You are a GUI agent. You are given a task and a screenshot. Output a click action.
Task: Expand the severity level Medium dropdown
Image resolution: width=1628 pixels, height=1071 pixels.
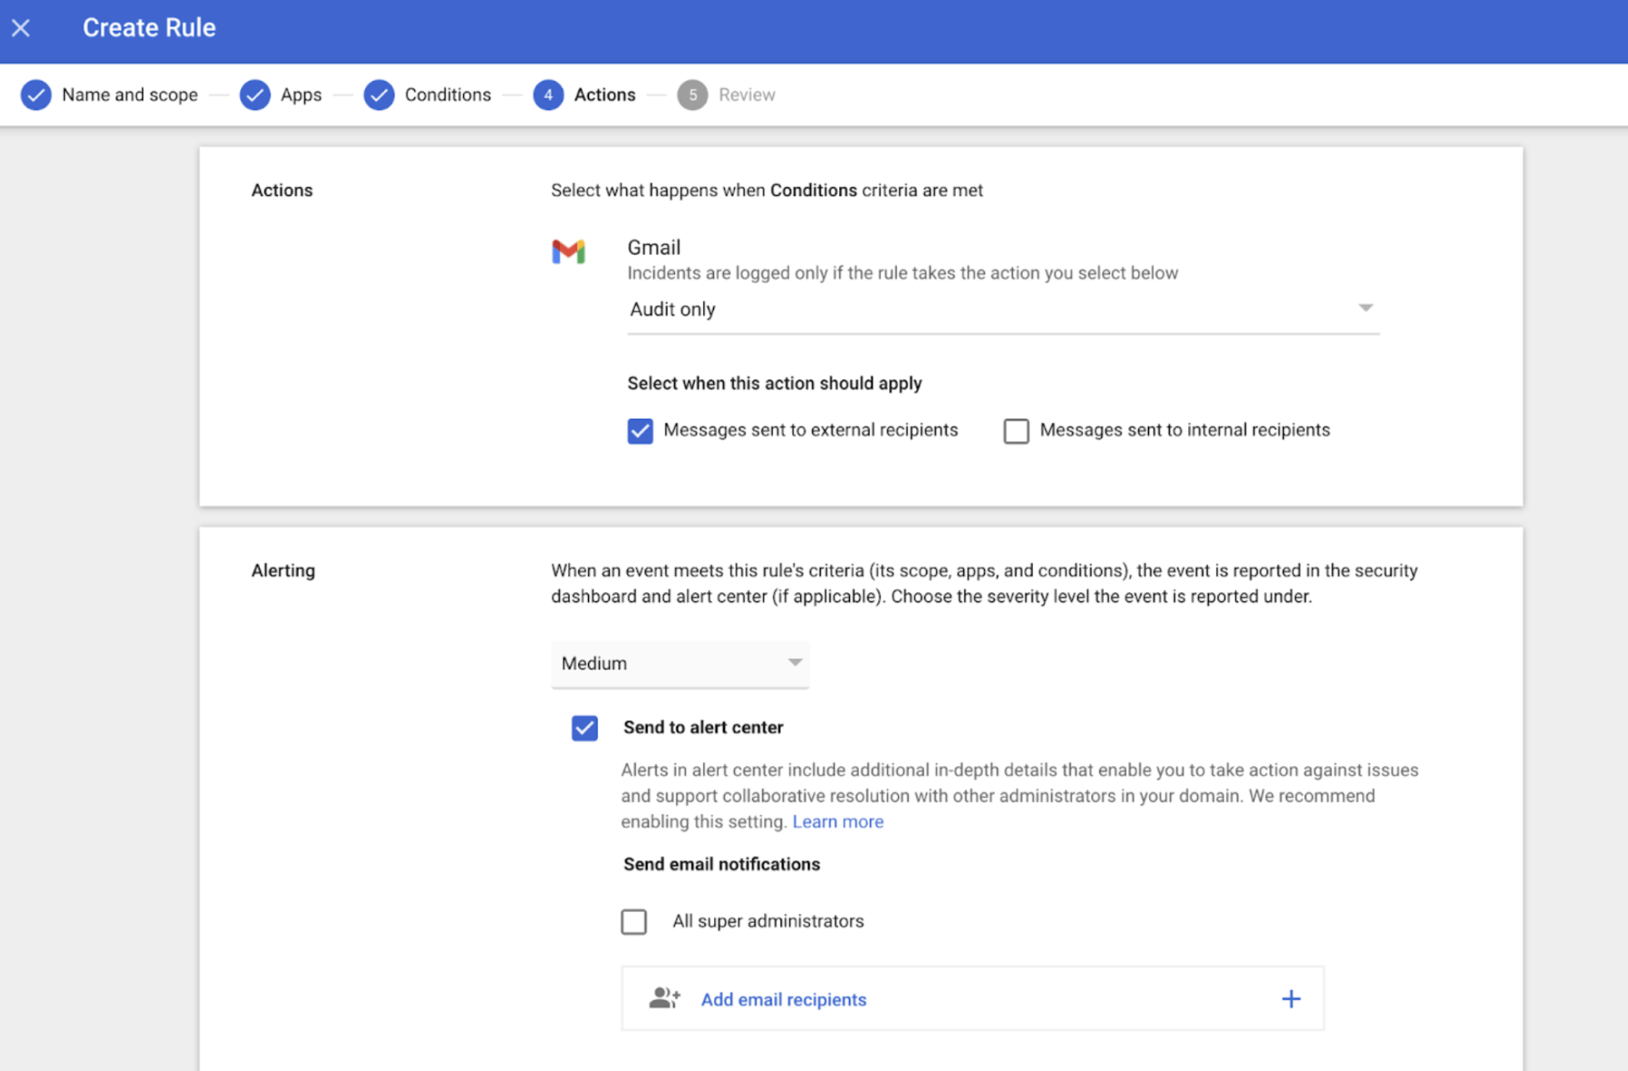tap(677, 662)
